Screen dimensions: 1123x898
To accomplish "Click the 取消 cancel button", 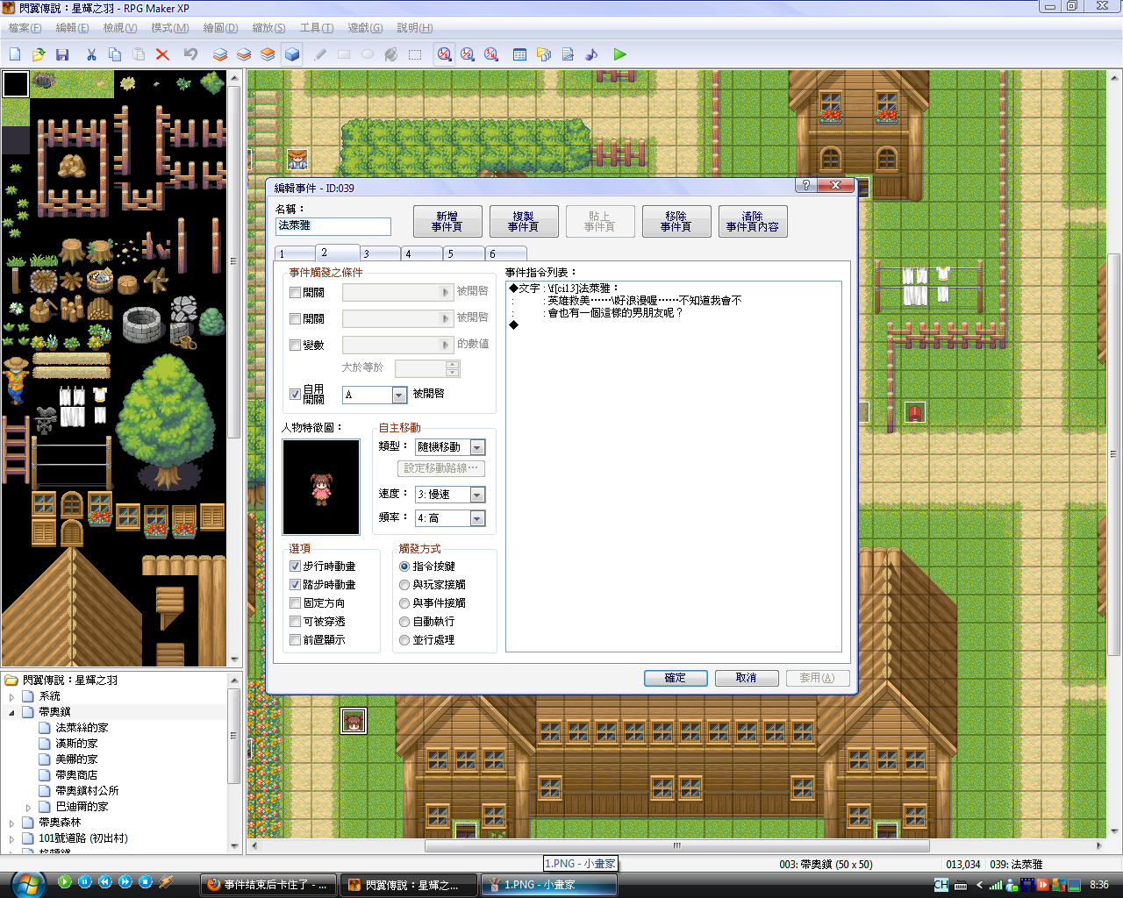I will click(x=747, y=678).
